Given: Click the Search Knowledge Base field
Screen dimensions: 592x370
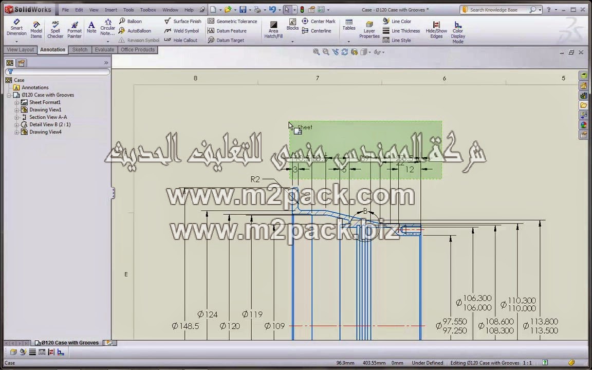Looking at the screenshot, I should pos(498,10).
